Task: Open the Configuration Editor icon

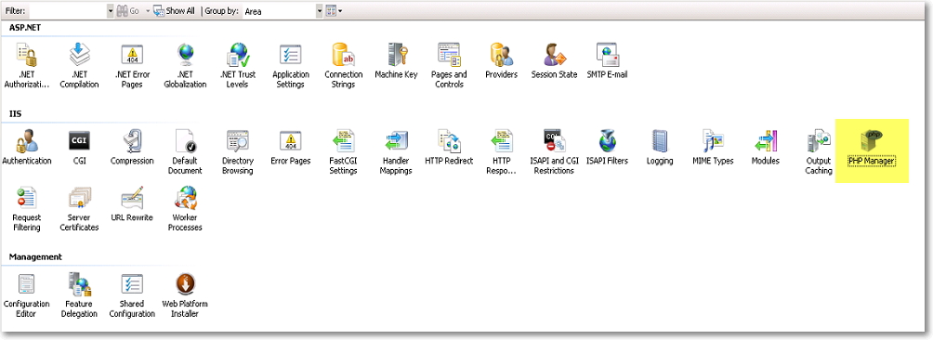Action: (26, 295)
